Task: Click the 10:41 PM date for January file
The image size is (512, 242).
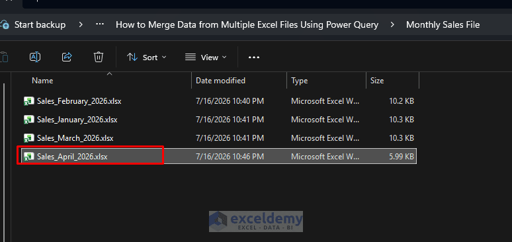Action: 230,120
